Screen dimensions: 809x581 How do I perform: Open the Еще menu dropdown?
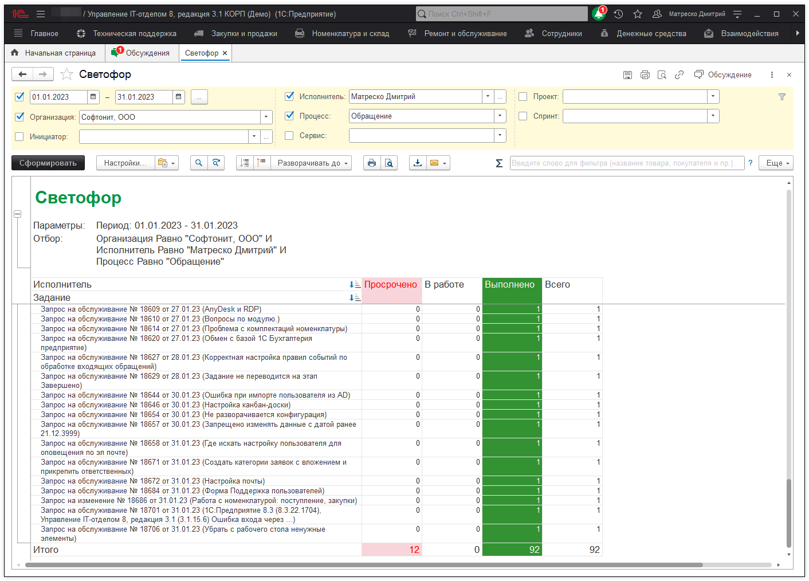[x=776, y=163]
